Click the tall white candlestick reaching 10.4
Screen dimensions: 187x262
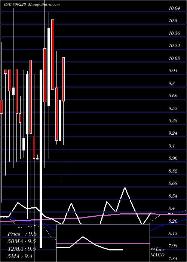(x=49, y=67)
